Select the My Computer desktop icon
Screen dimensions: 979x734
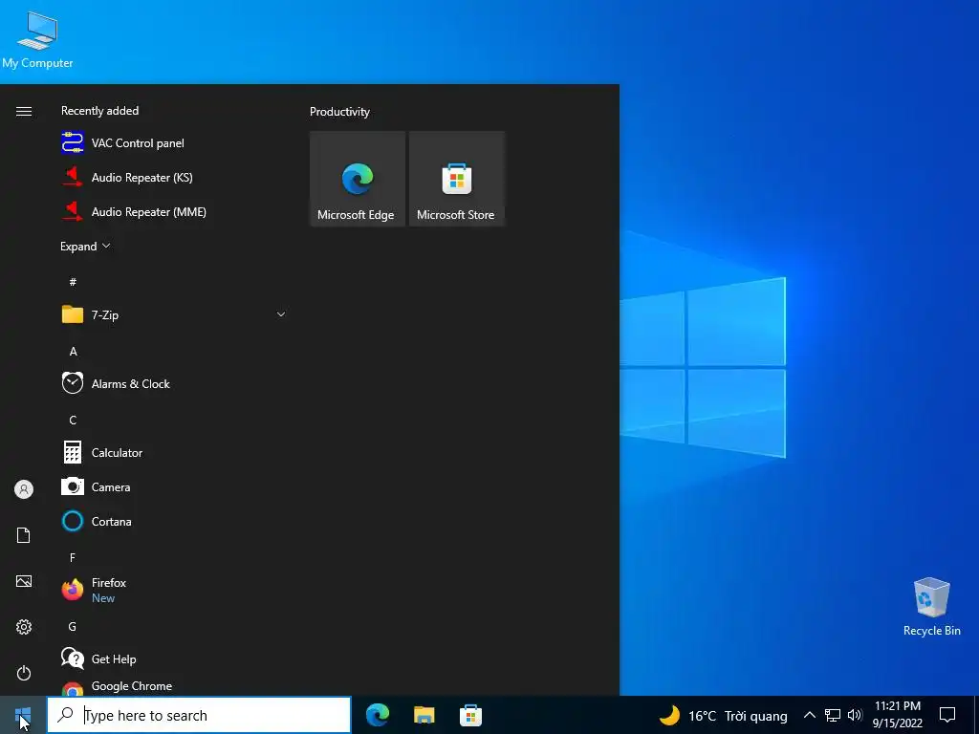pyautogui.click(x=37, y=40)
